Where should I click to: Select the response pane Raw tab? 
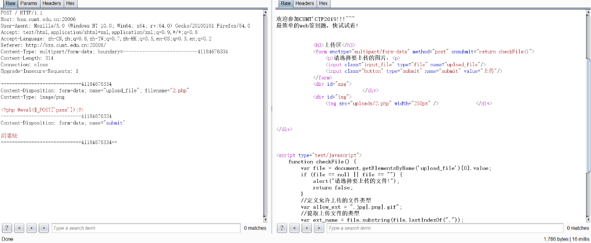[x=286, y=3]
